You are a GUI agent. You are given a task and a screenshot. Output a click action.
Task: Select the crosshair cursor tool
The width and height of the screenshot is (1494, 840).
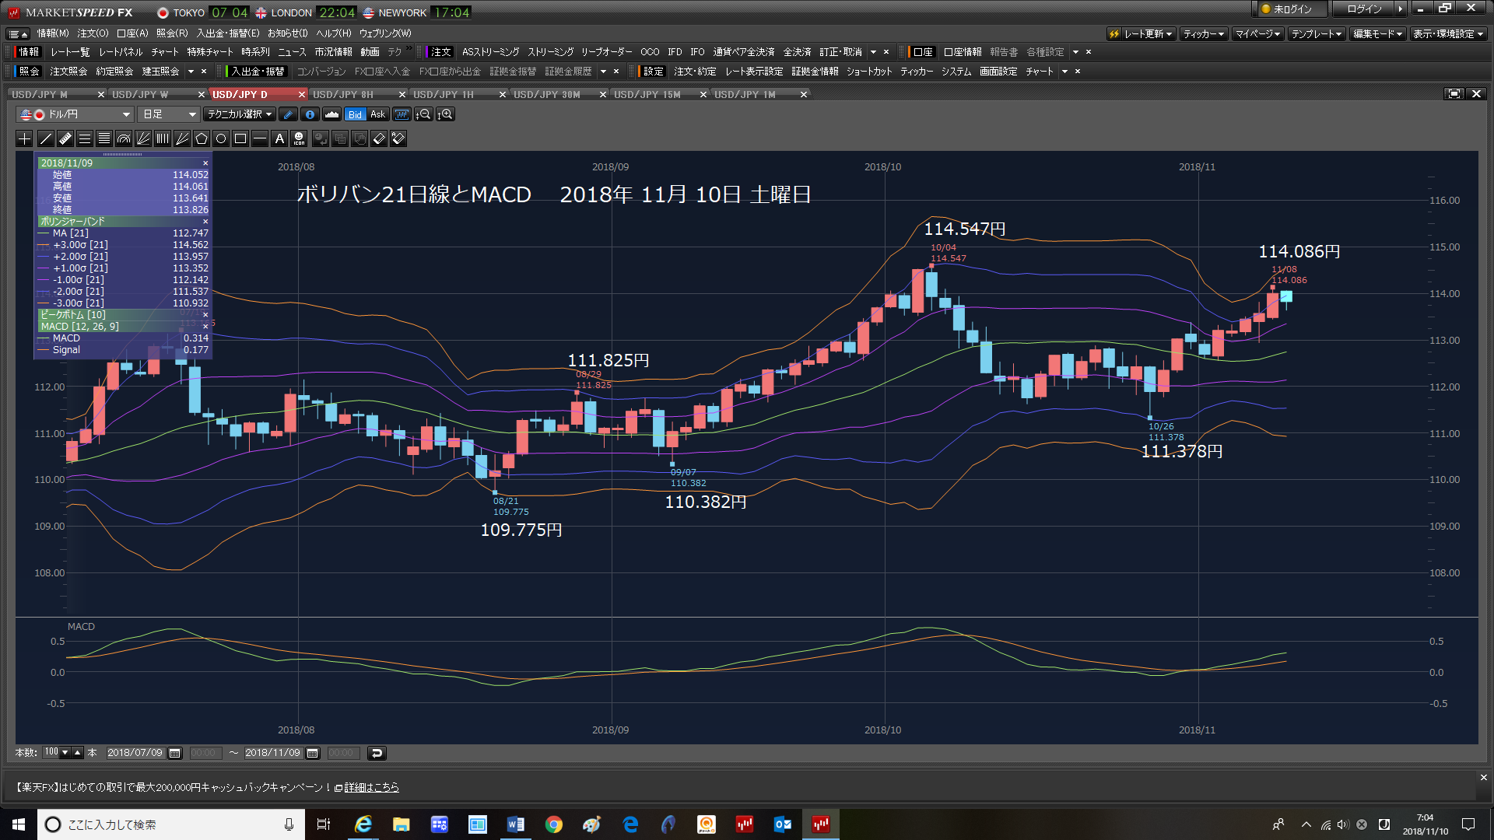pyautogui.click(x=24, y=138)
